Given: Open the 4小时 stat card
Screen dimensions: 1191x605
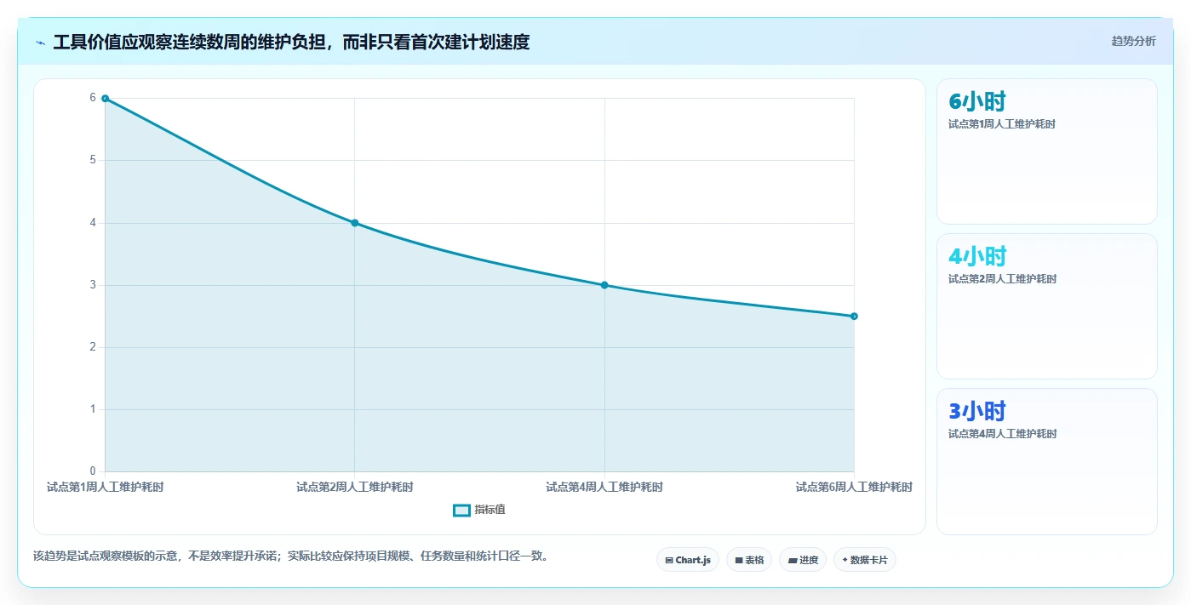Looking at the screenshot, I should point(1047,306).
